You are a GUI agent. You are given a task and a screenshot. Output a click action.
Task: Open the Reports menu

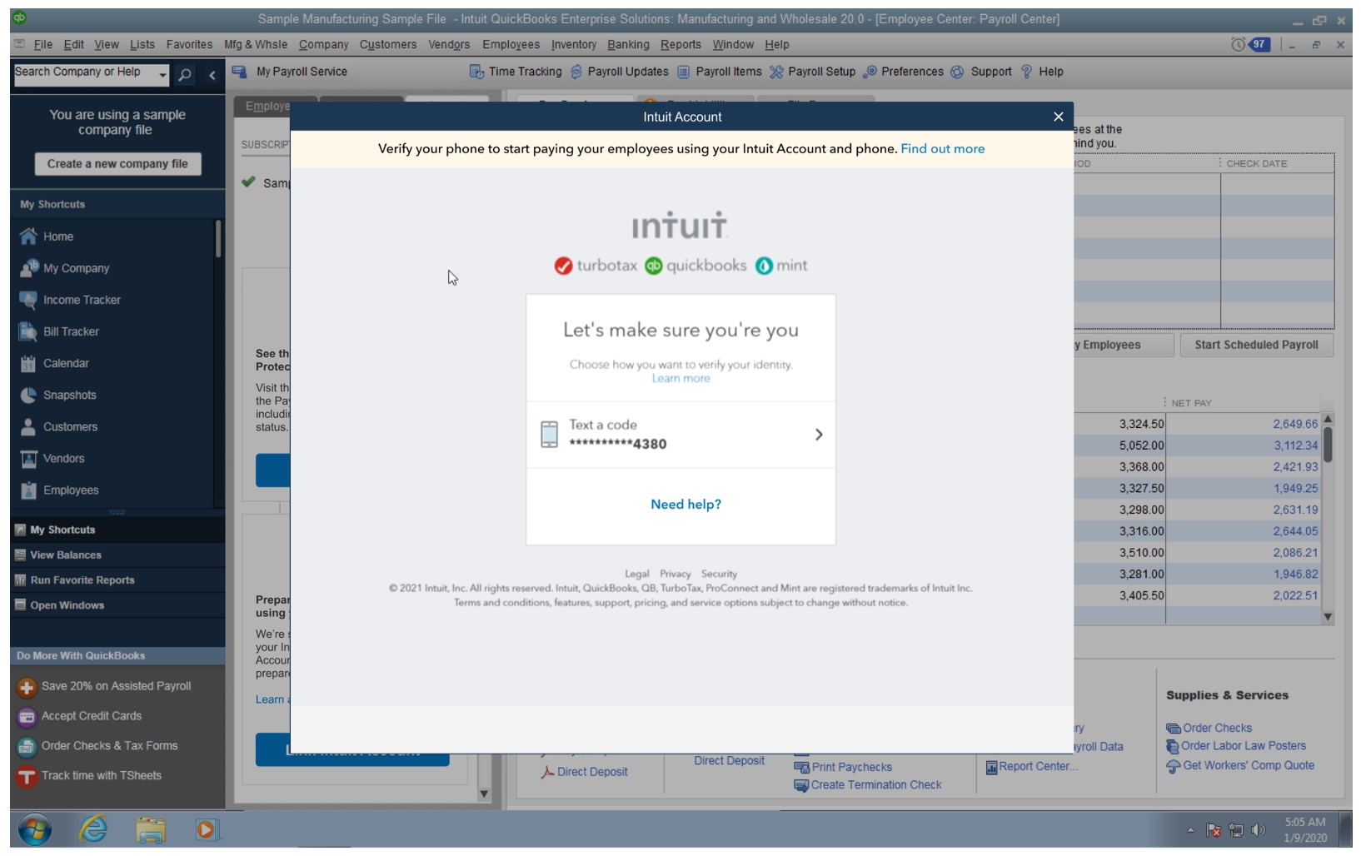click(680, 45)
